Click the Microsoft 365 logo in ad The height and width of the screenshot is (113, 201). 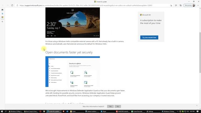[145, 15]
